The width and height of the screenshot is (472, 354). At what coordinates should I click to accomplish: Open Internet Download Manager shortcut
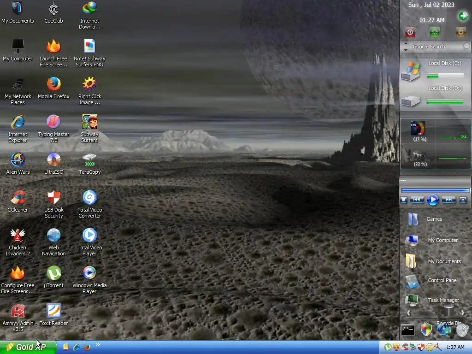pyautogui.click(x=89, y=15)
